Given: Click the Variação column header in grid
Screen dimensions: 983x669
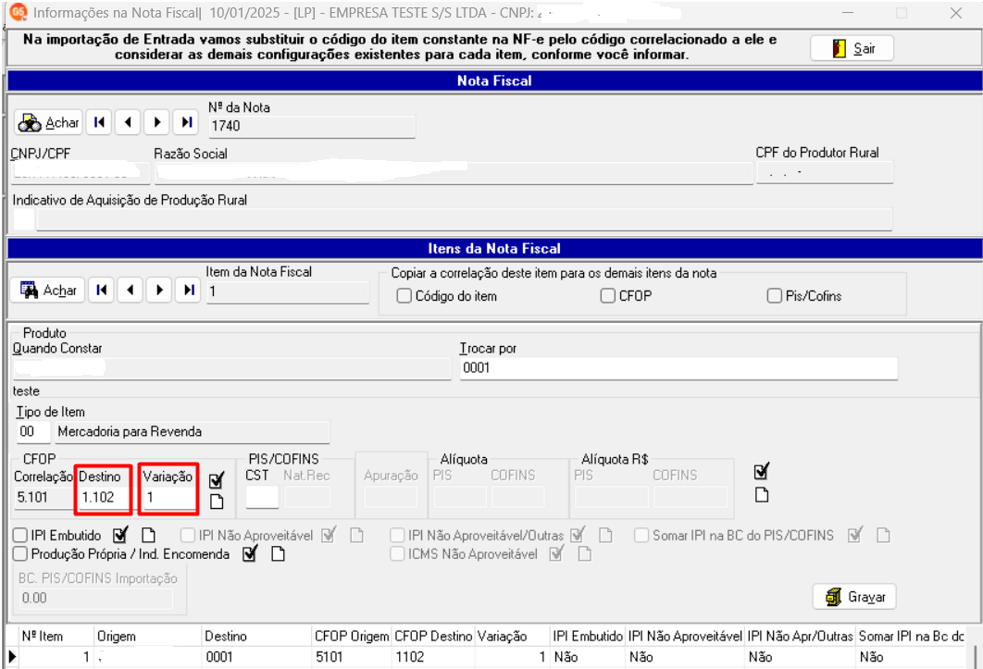Looking at the screenshot, I should [512, 636].
